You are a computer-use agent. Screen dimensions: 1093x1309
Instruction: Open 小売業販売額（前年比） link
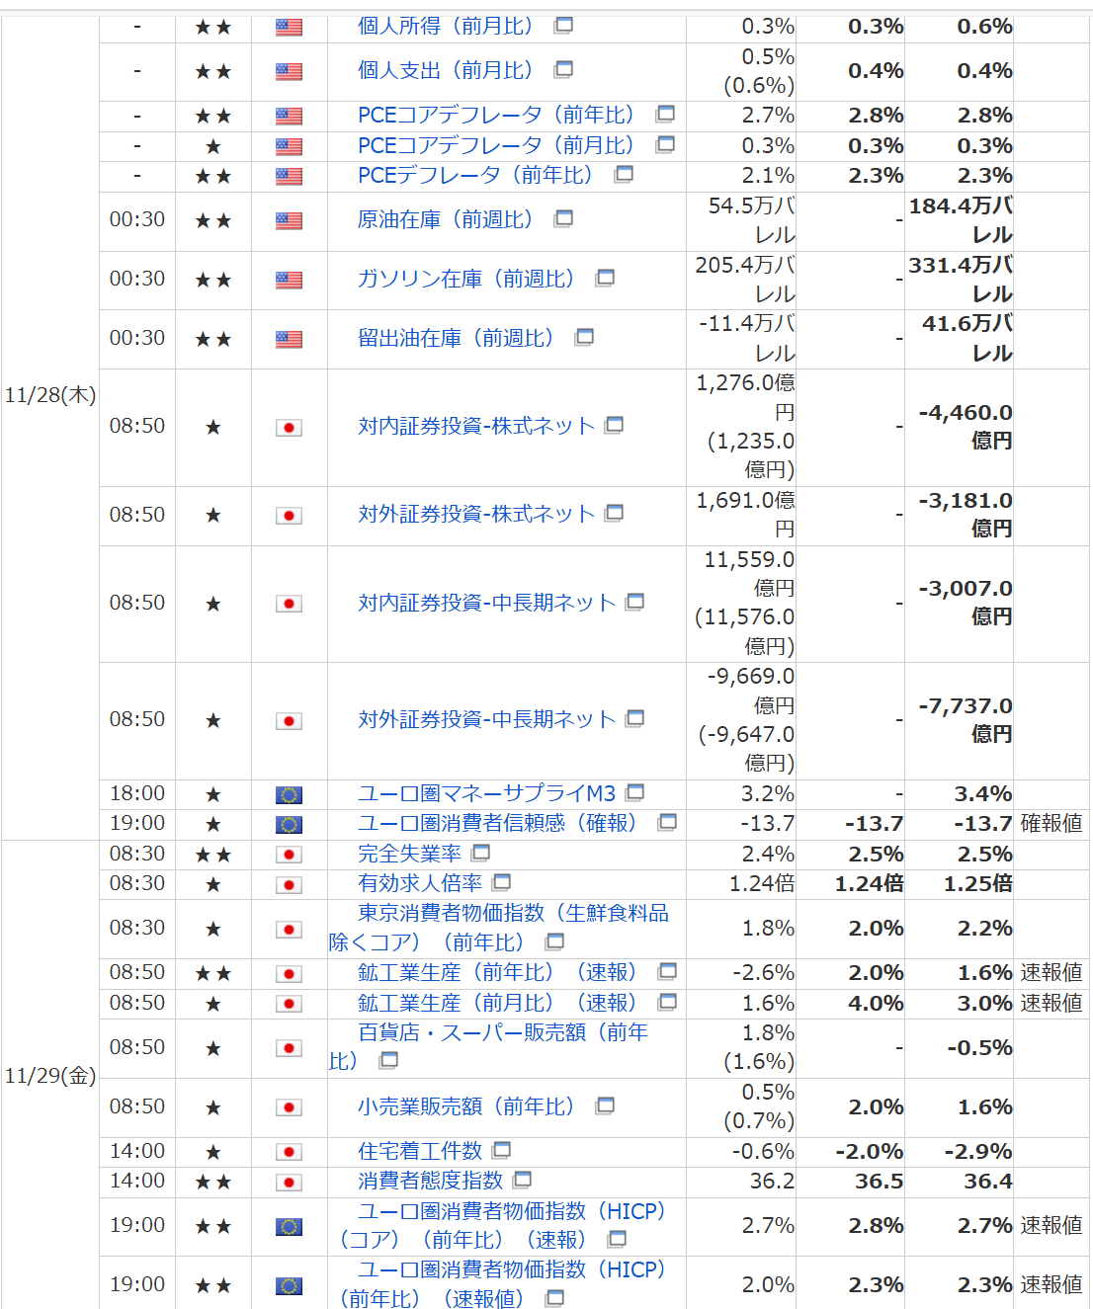point(465,1106)
